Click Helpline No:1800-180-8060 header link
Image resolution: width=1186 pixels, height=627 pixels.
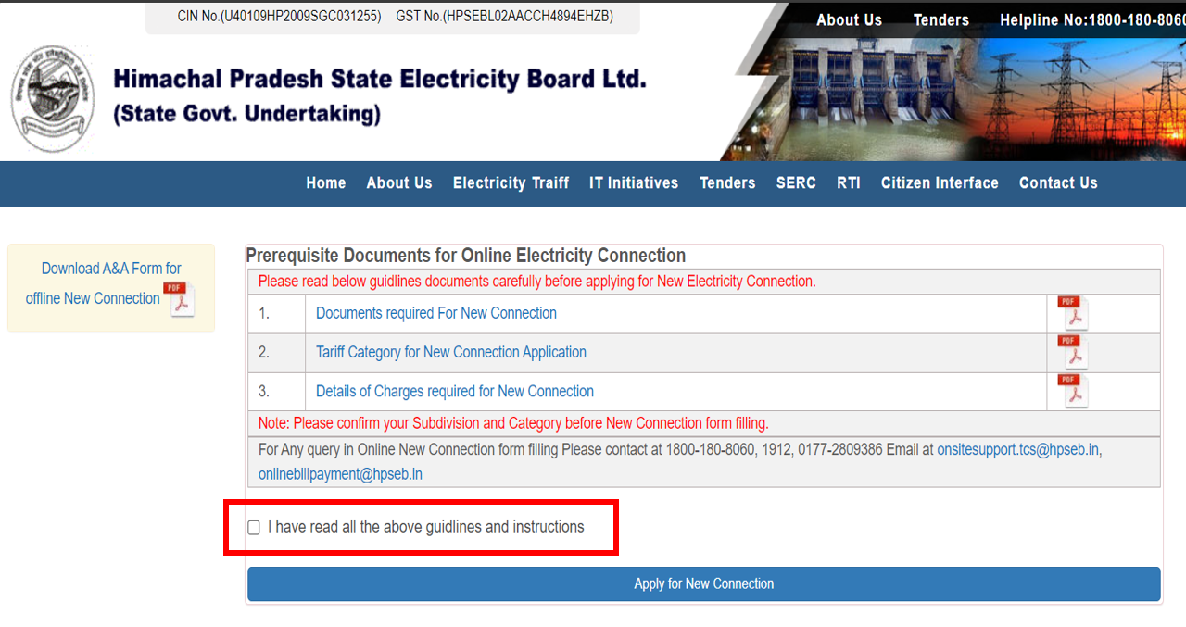pos(1092,20)
